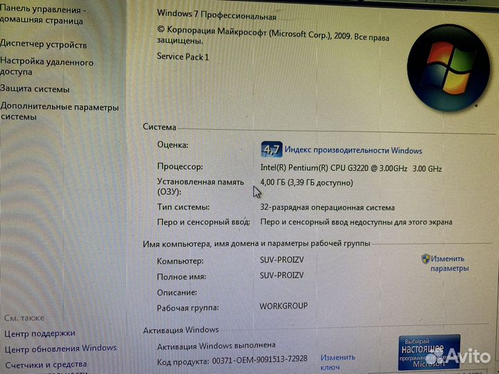Open Защита системы link

[x=35, y=89]
